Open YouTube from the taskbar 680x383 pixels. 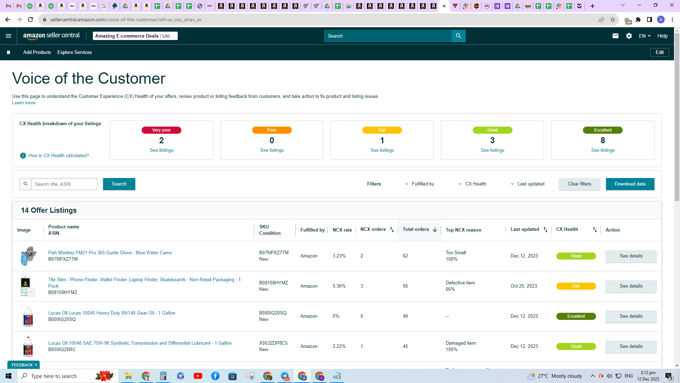198,376
